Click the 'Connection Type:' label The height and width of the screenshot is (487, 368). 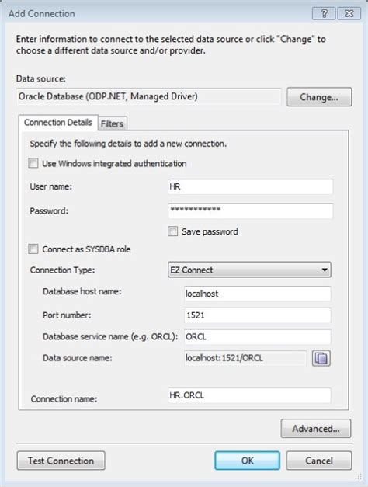point(62,270)
